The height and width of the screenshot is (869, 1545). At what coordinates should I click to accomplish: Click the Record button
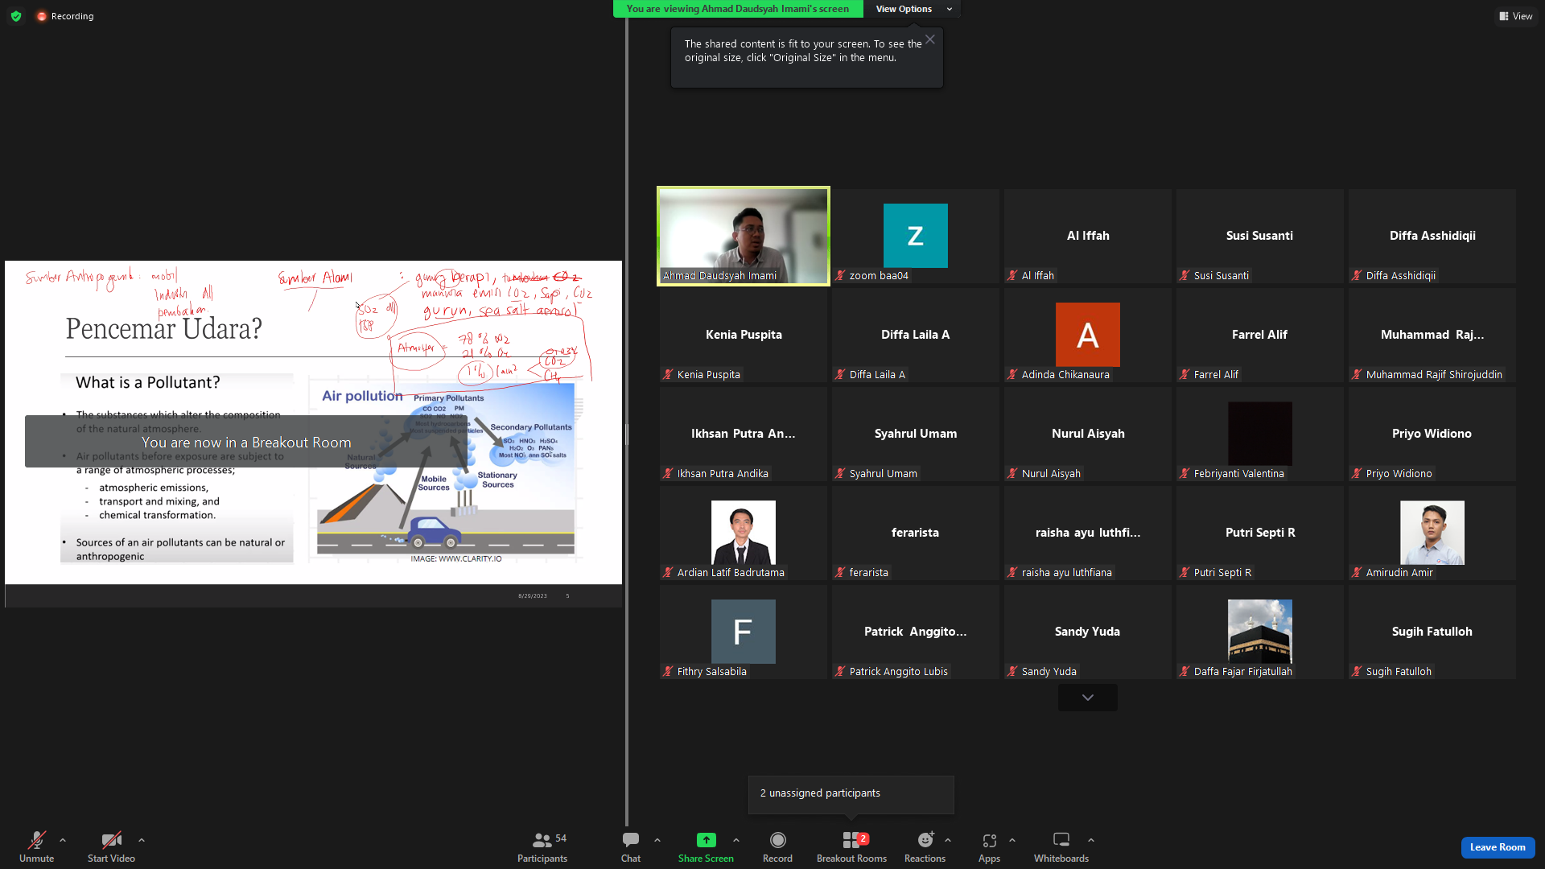point(777,846)
